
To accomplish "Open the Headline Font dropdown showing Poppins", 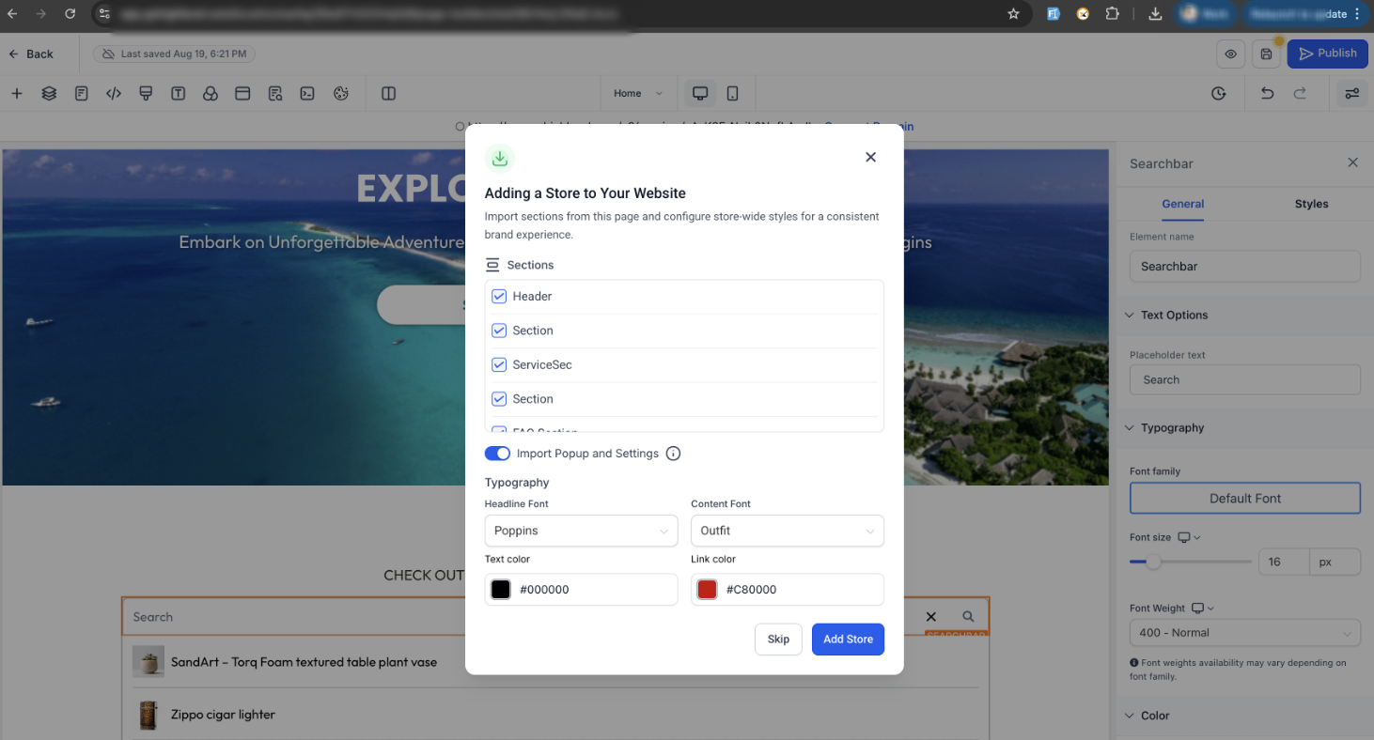I will point(581,531).
